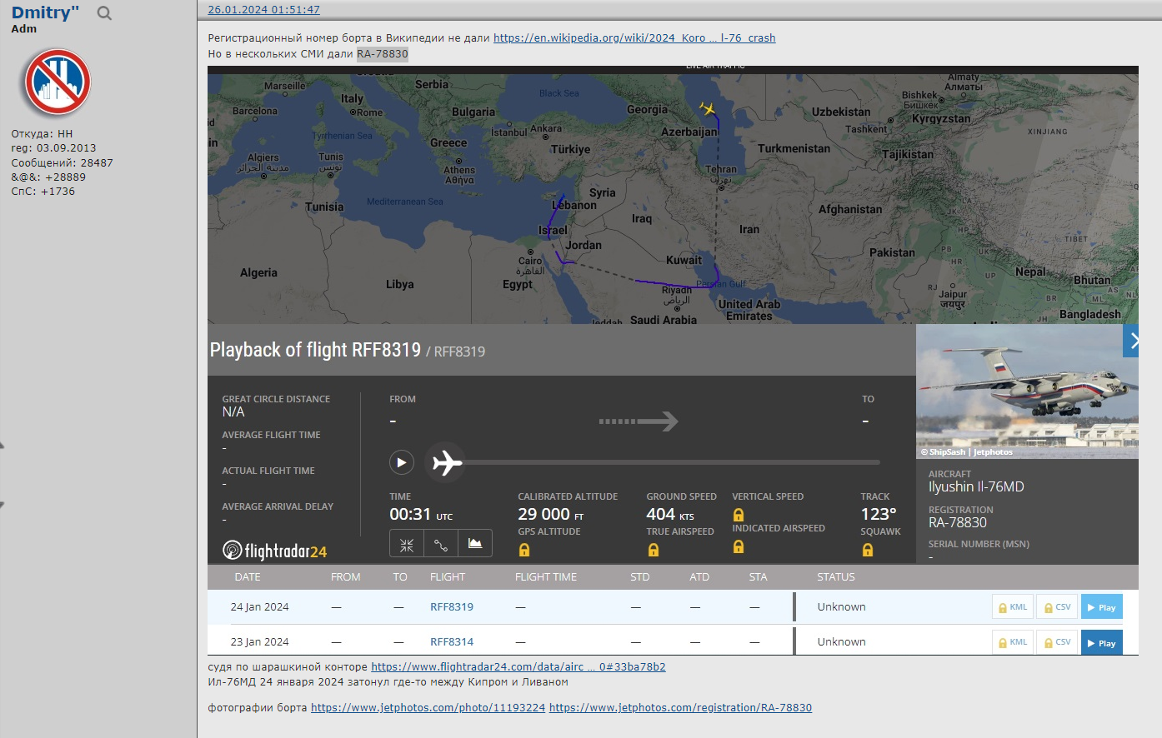The image size is (1162, 738).
Task: Click the STATUS column header
Action: pyautogui.click(x=836, y=577)
